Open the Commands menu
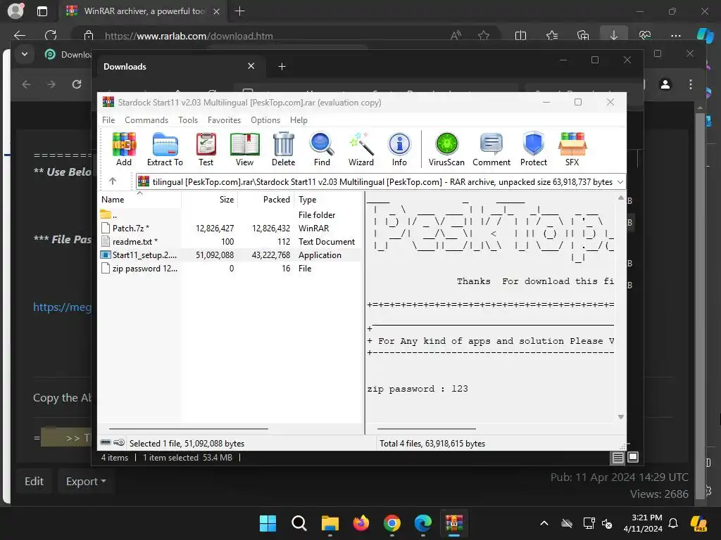Image resolution: width=721 pixels, height=540 pixels. point(146,120)
